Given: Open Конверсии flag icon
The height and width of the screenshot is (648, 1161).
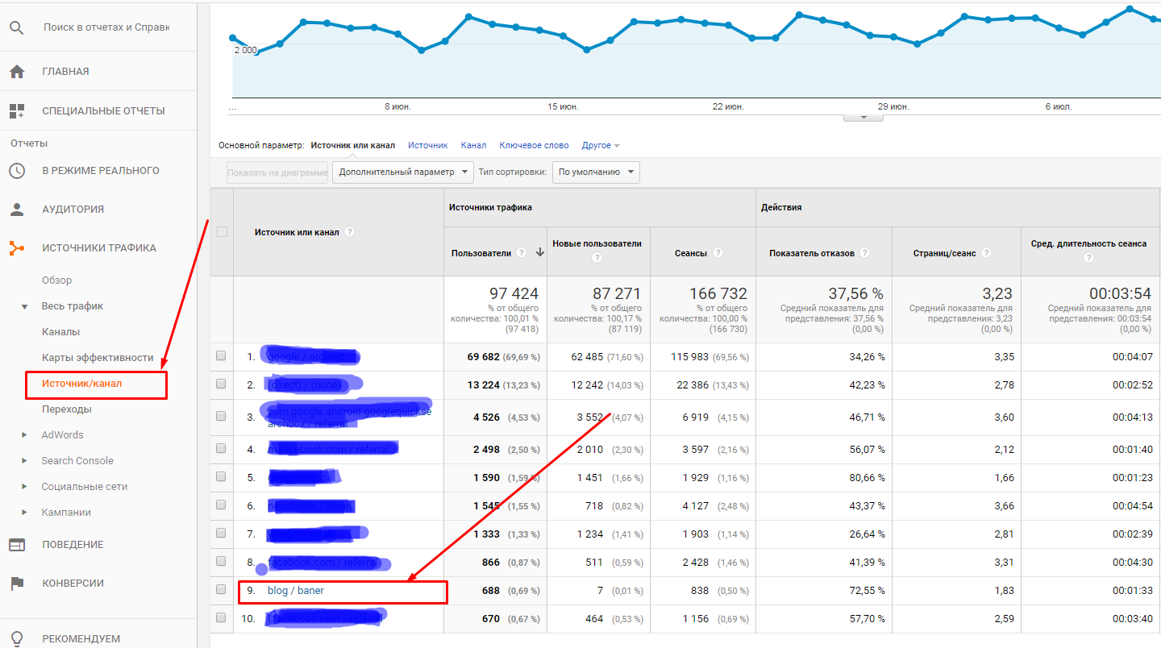Looking at the screenshot, I should click(17, 584).
